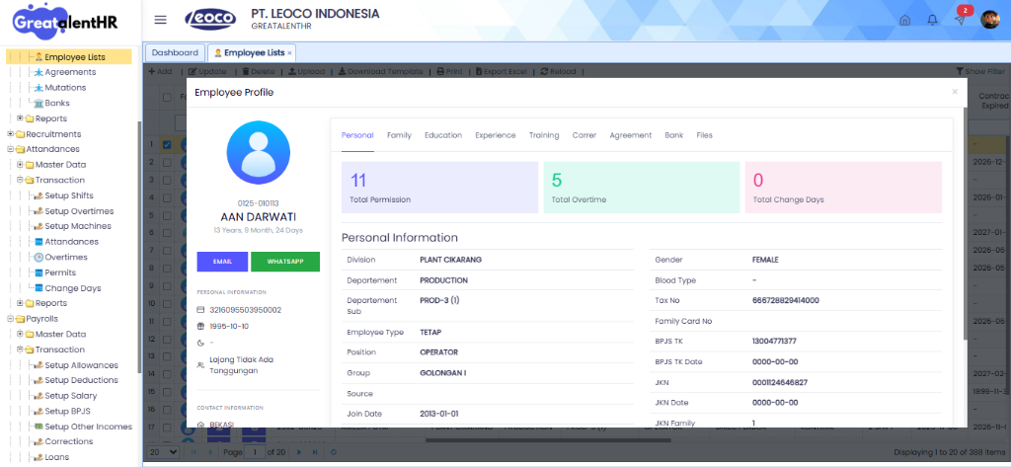Click Update in the employee toolbar
Screen dimensions: 1011x467
[x=207, y=72]
